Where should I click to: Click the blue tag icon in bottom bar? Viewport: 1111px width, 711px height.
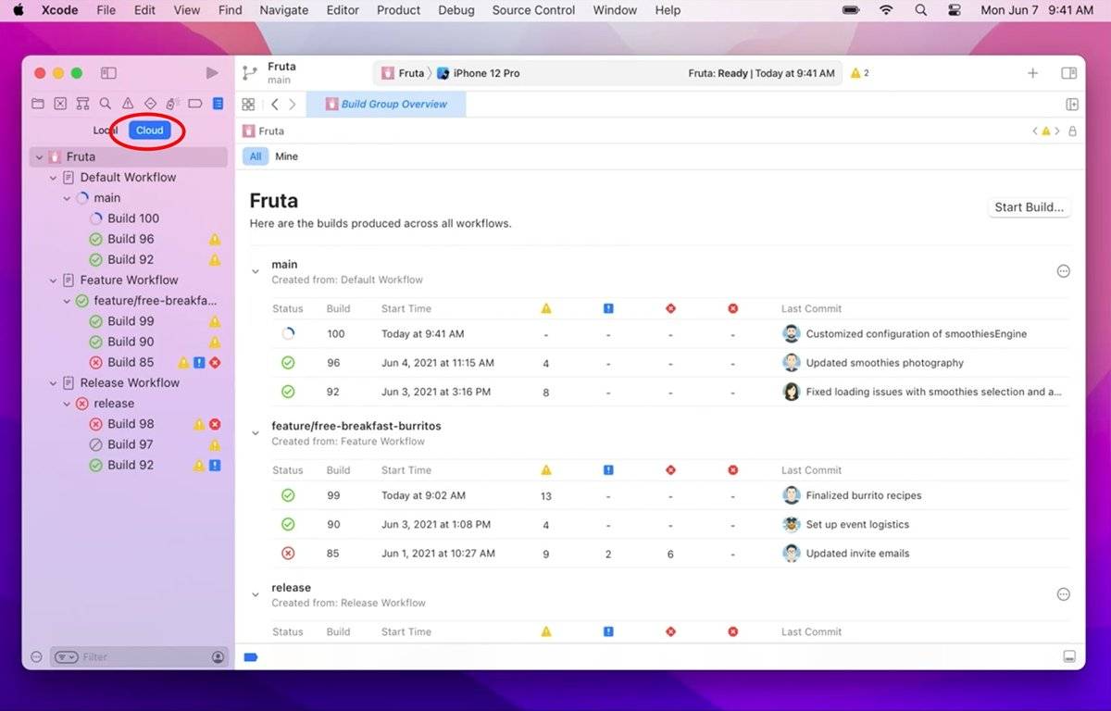pos(250,657)
